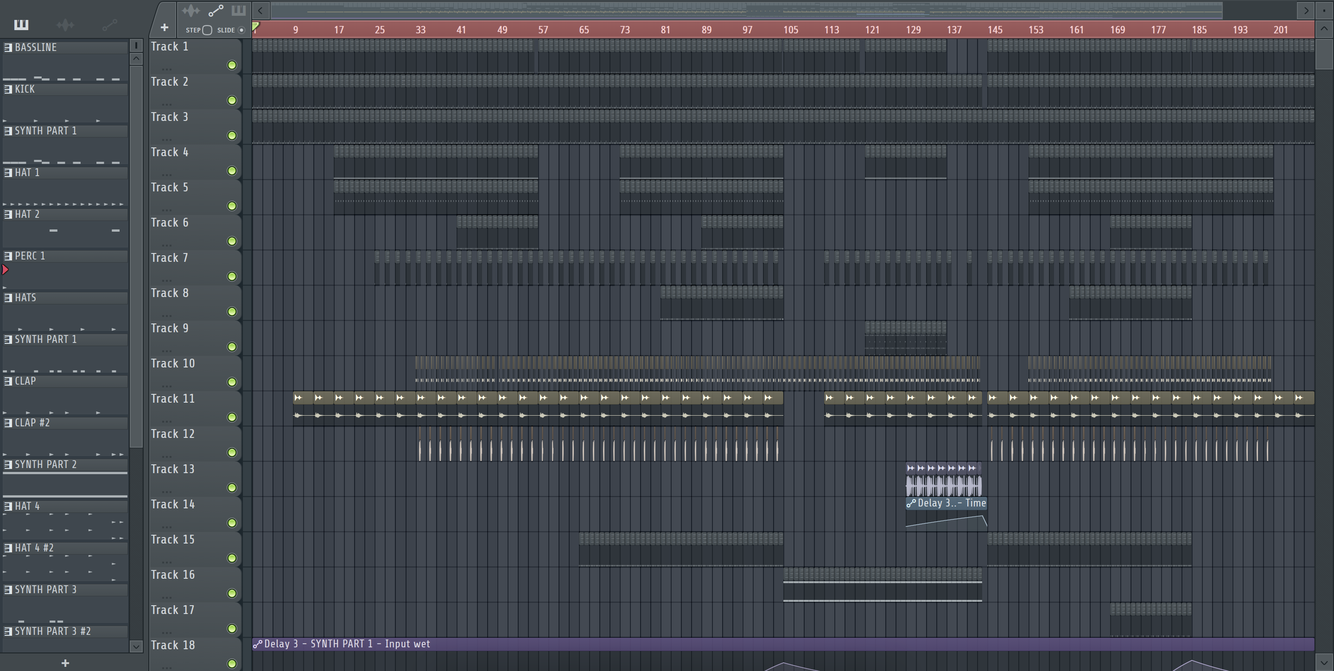Toggle the SLIDE radio button
The width and height of the screenshot is (1334, 671).
click(x=241, y=30)
